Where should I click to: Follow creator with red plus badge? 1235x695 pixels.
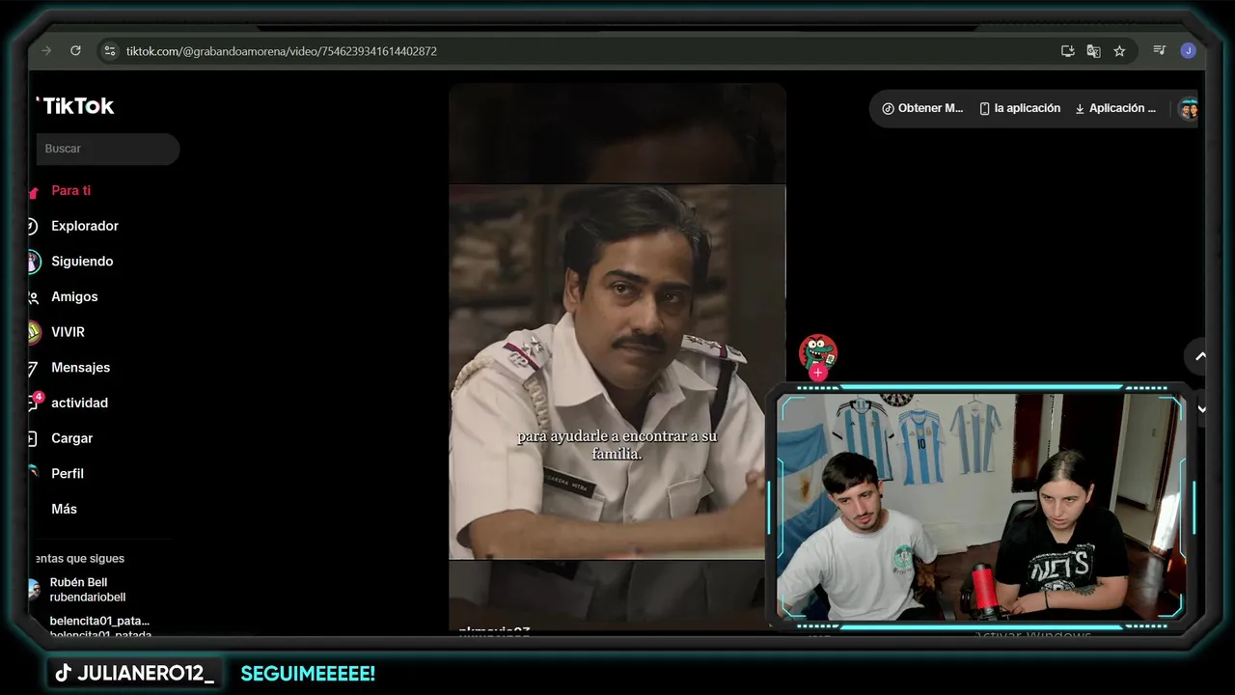tap(818, 373)
